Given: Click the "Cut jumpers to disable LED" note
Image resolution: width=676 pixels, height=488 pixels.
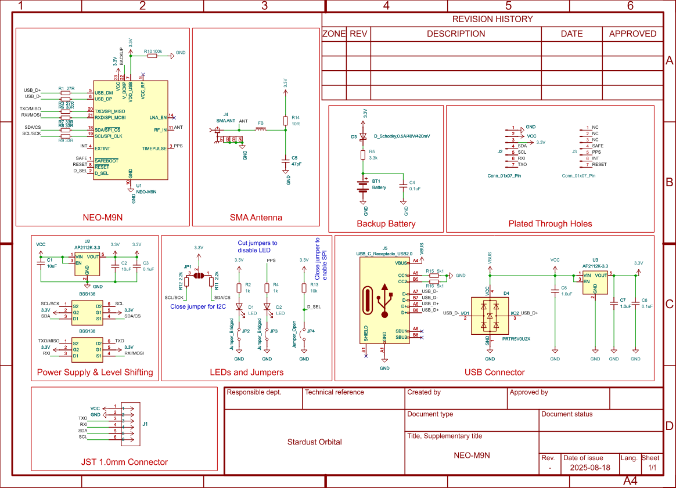Looking at the screenshot, I should [x=257, y=247].
